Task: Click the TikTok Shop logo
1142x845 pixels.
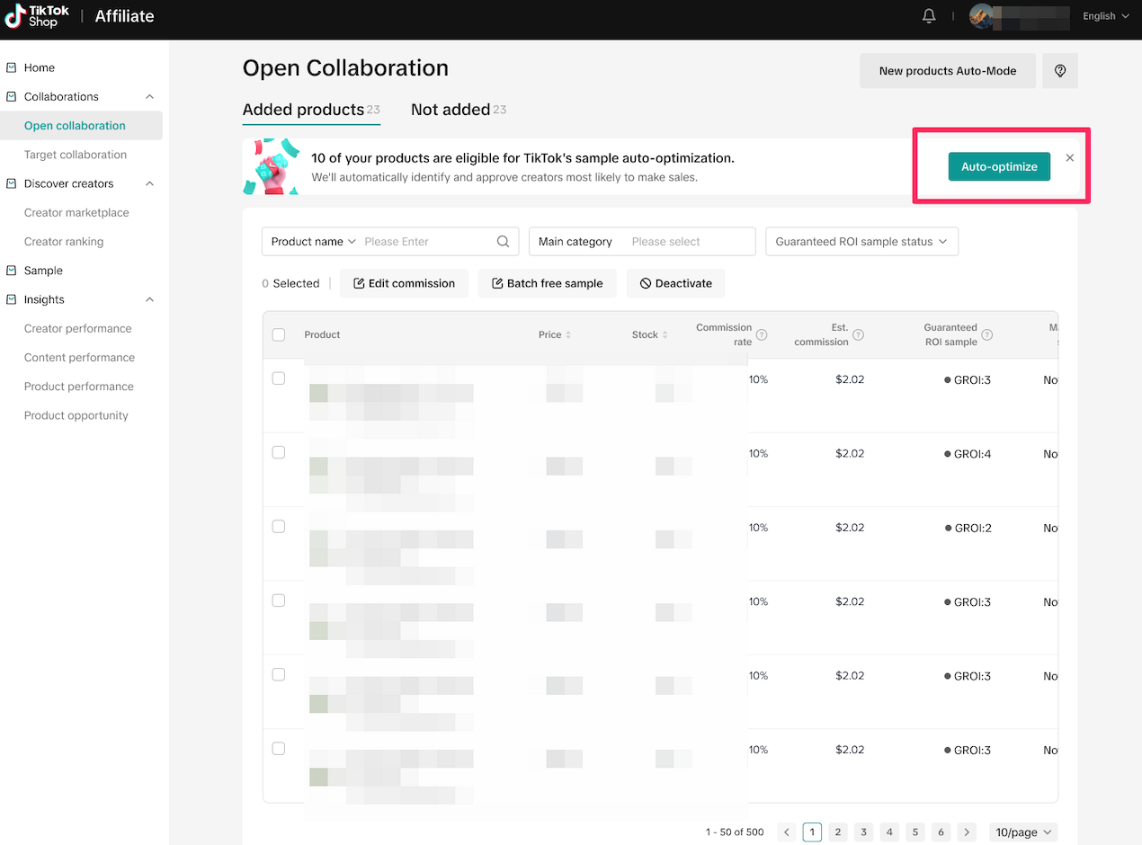Action: click(37, 16)
